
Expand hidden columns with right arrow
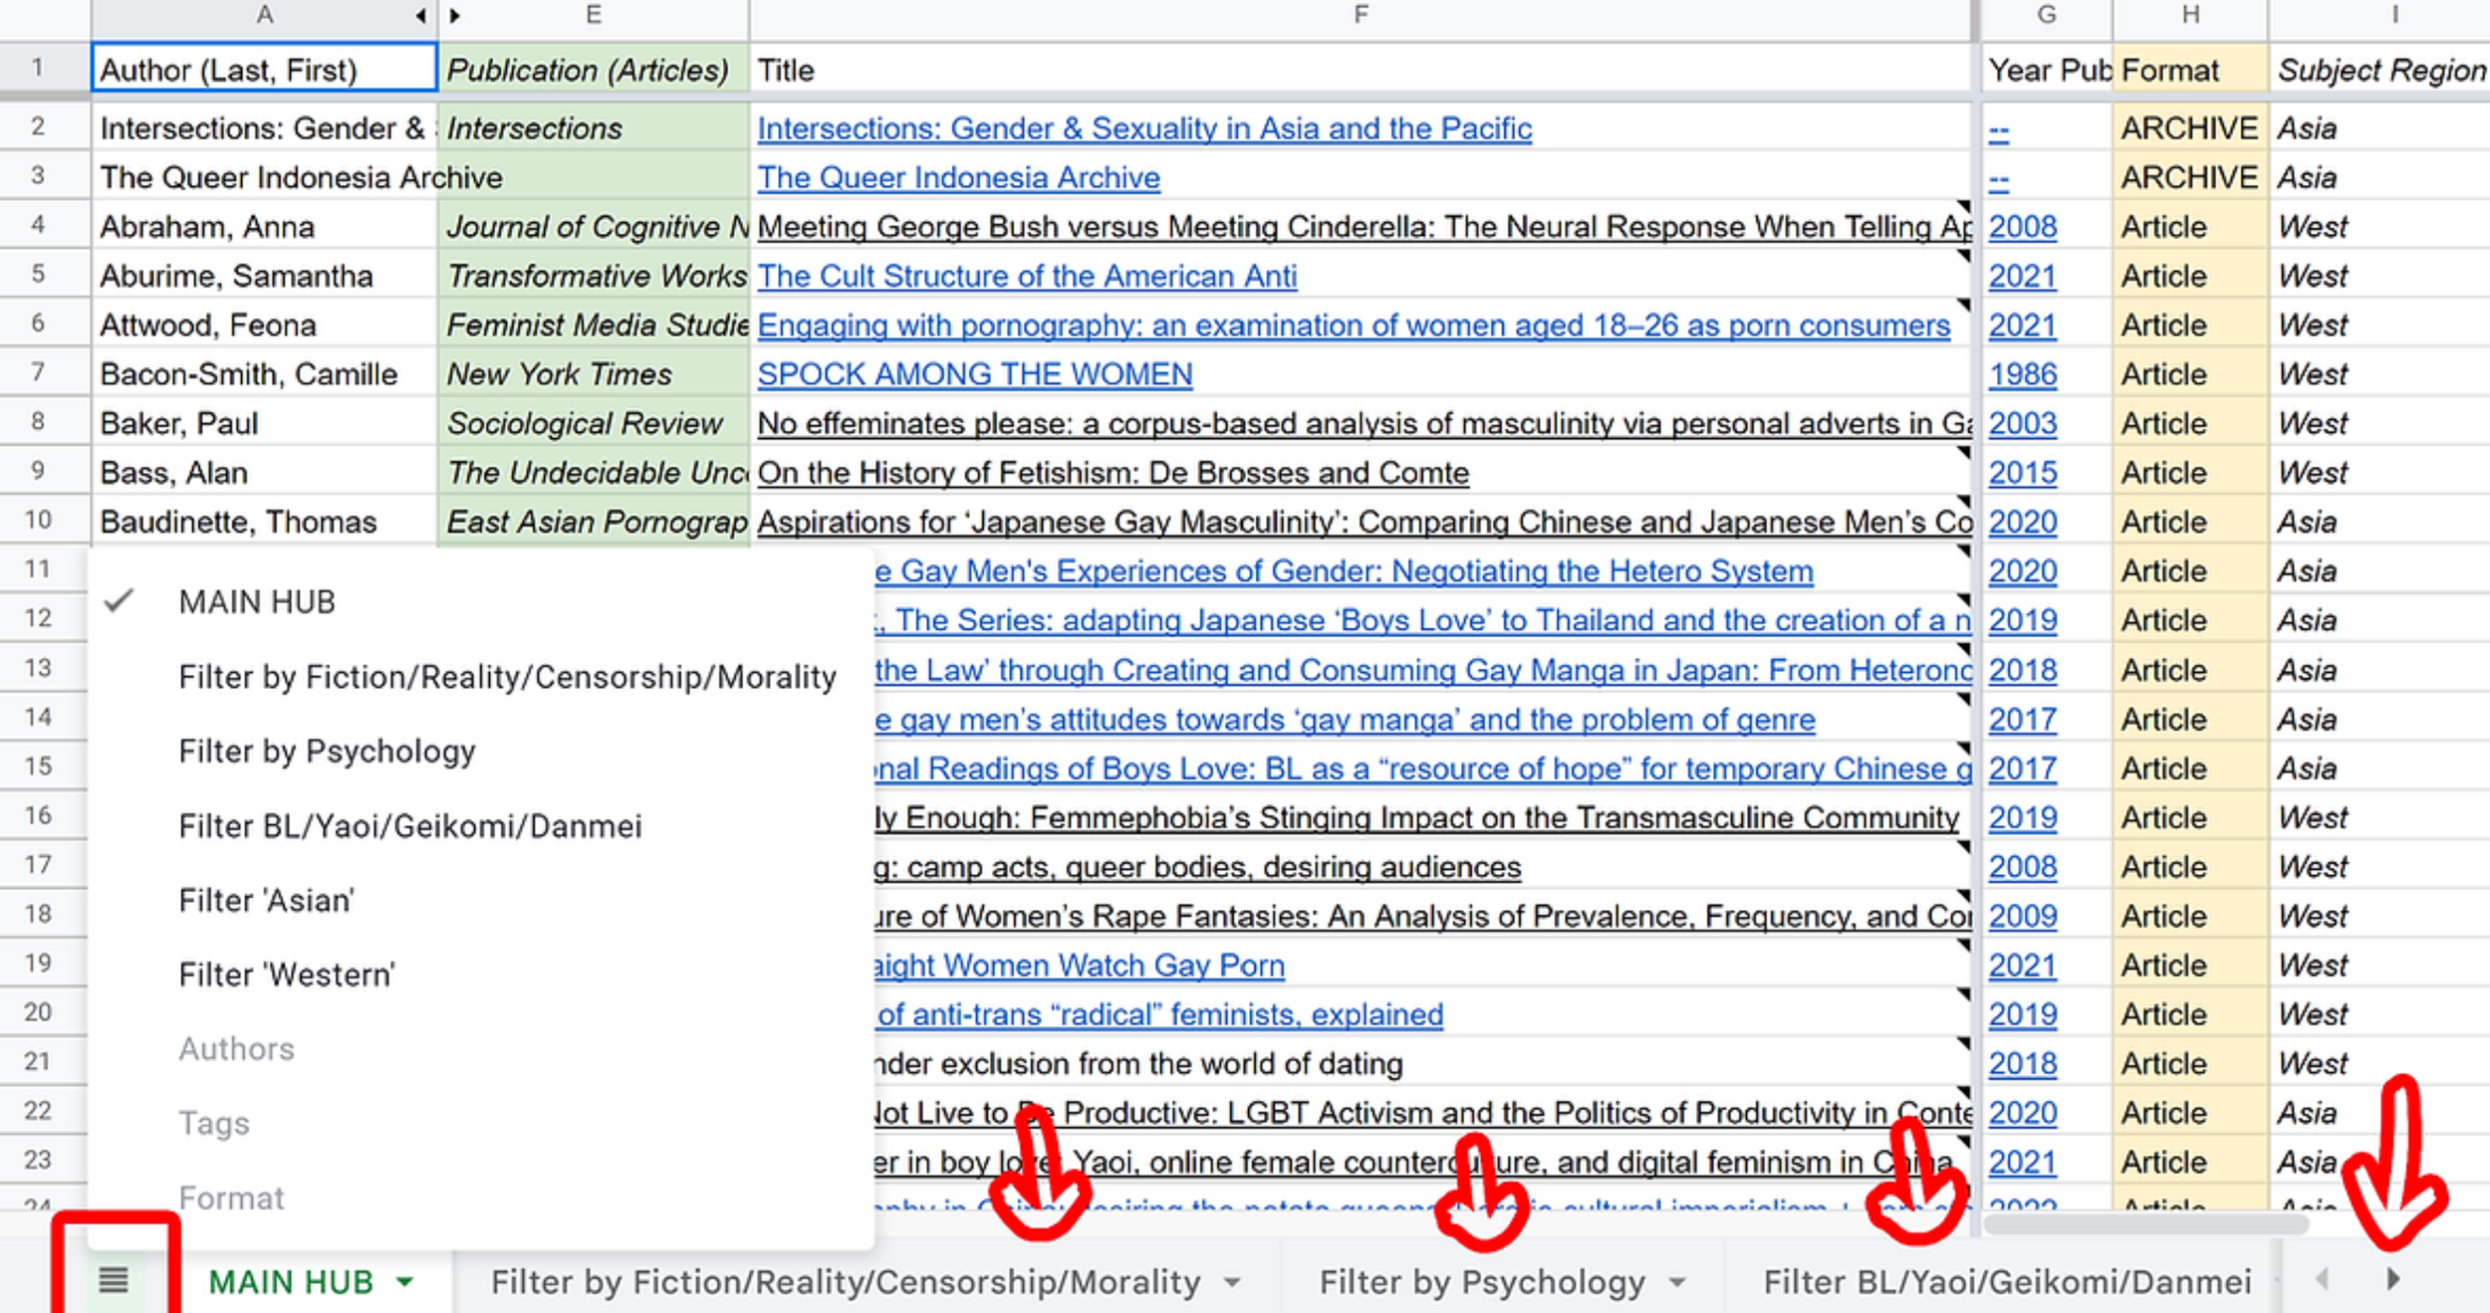coord(455,16)
